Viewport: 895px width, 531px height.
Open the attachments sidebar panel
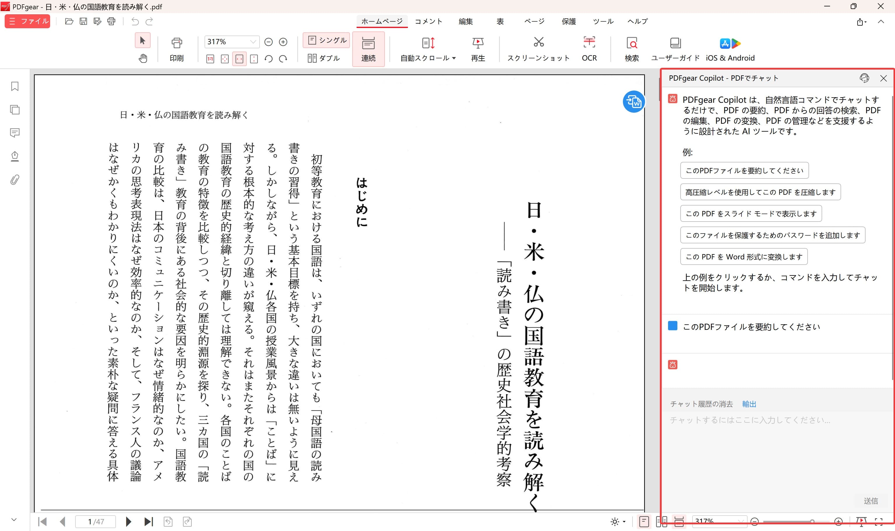click(x=14, y=180)
